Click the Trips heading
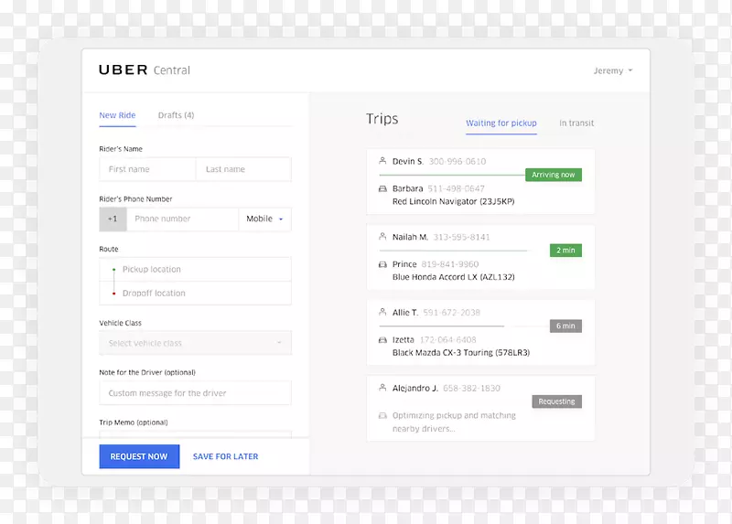The width and height of the screenshot is (732, 524). click(382, 119)
